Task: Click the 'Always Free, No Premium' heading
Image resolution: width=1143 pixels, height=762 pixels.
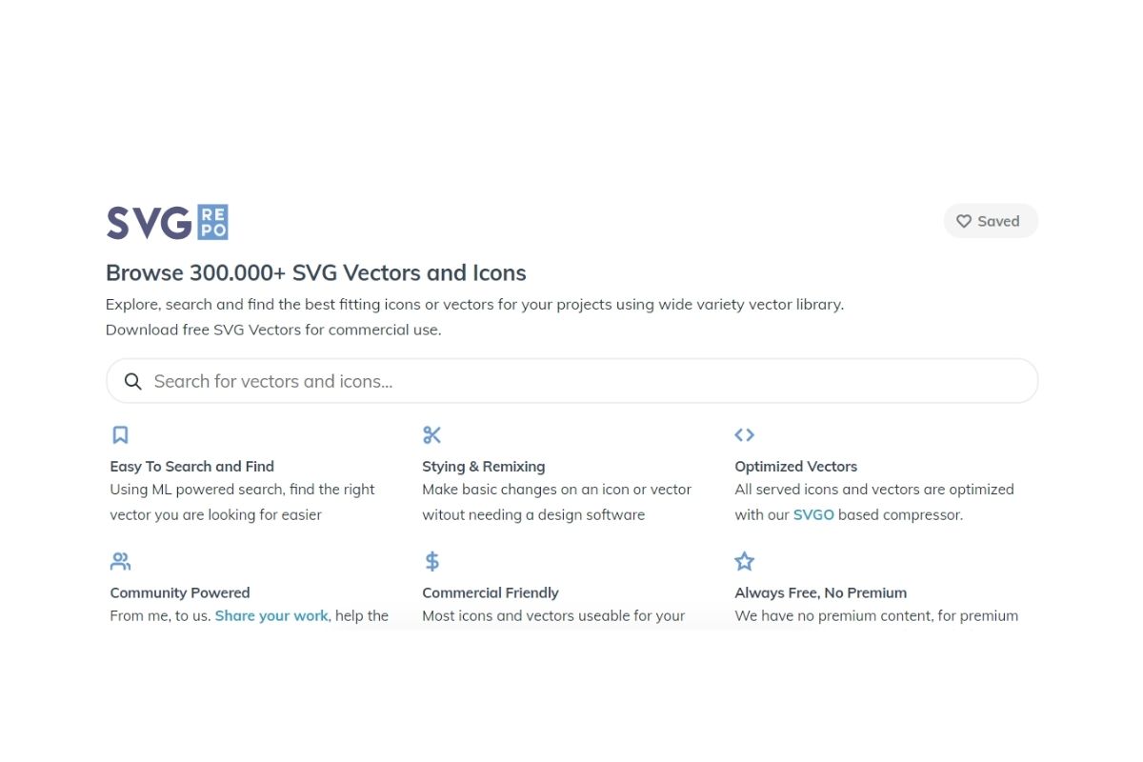Action: [821, 592]
